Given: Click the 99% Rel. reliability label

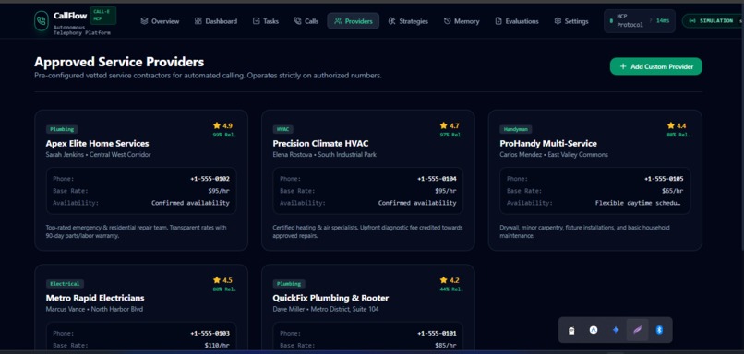Looking at the screenshot, I should [224, 135].
